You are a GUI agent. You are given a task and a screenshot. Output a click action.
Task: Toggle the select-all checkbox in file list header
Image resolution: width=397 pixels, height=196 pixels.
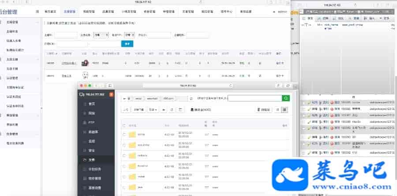click(x=124, y=125)
